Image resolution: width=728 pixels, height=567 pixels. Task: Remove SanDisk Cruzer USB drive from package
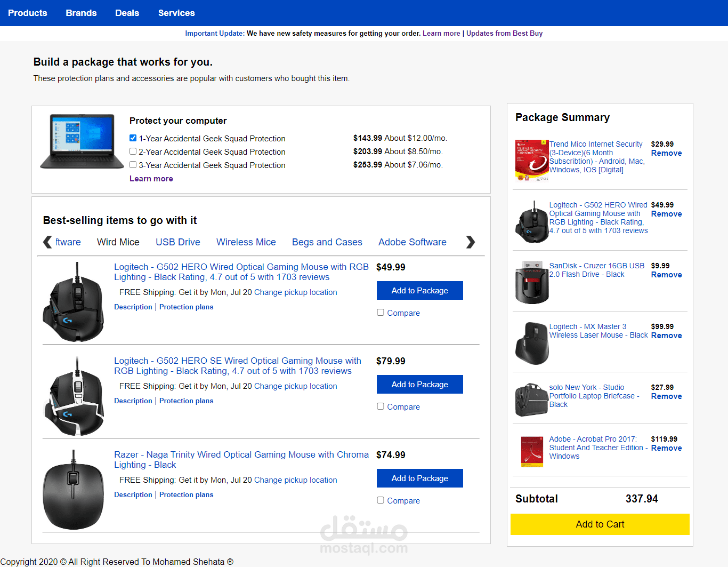tap(666, 275)
